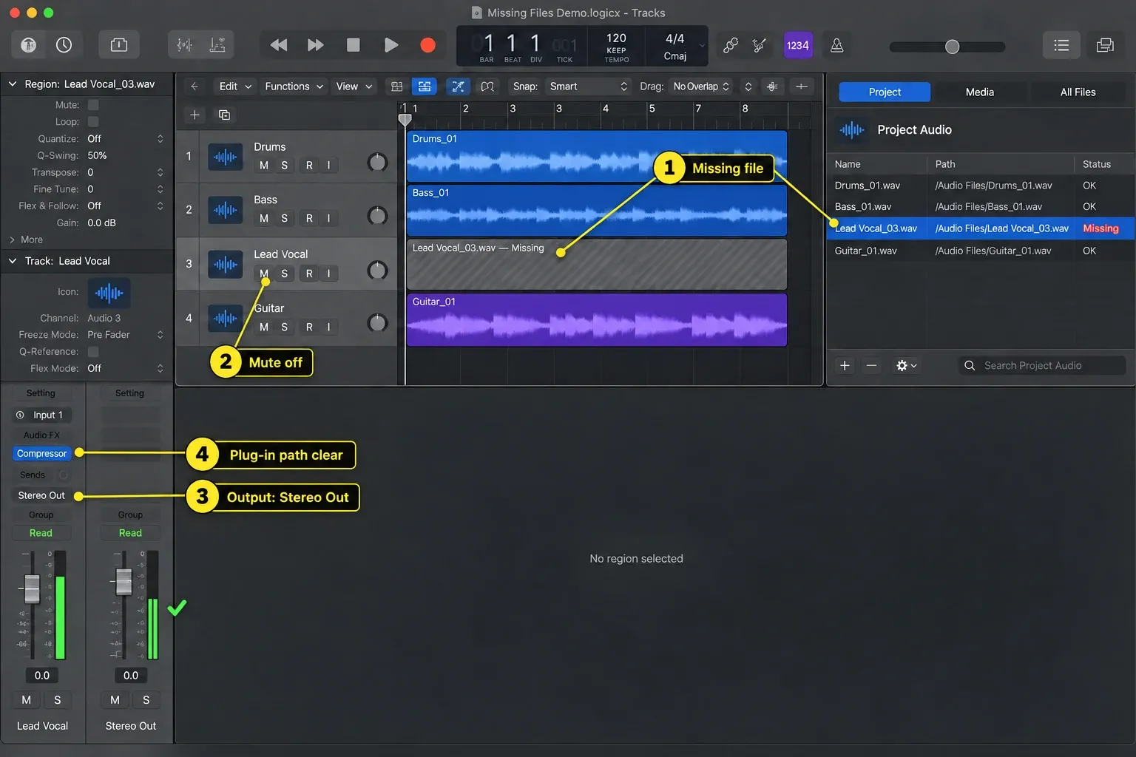This screenshot has width=1136, height=757.
Task: Open the Edit menu in Tracks area
Action: coord(235,86)
